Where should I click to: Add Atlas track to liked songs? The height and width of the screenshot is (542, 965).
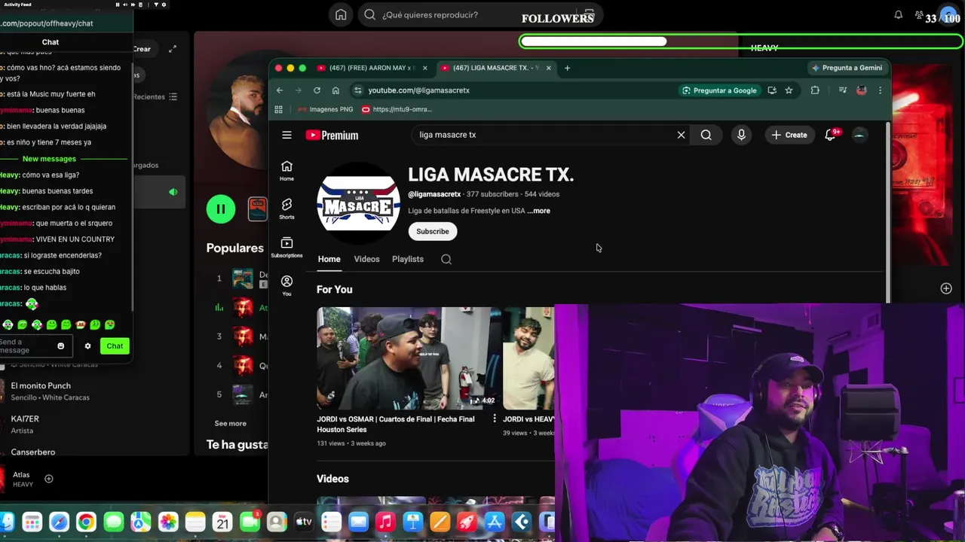pyautogui.click(x=49, y=479)
